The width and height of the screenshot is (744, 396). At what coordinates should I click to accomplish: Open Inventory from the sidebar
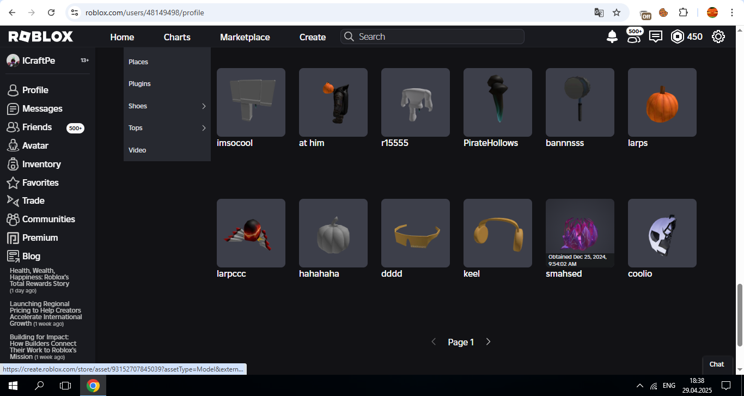pos(40,164)
